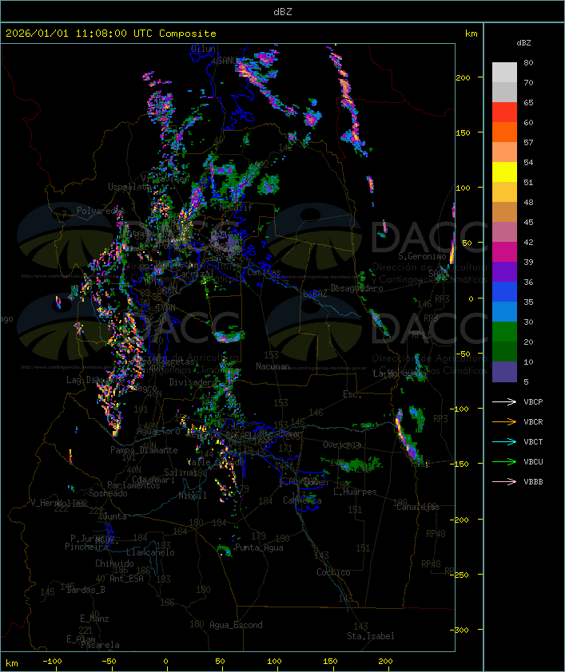This screenshot has width=565, height=672.
Task: Click the bright green 20-30 dBZ swatch
Action: tap(504, 332)
